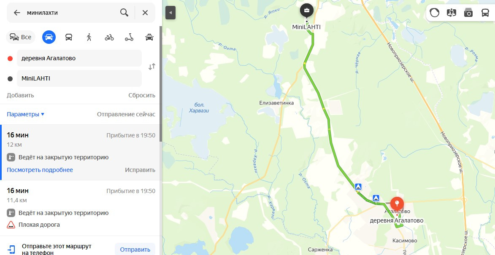Collapse the side panel with arrow

[170, 13]
